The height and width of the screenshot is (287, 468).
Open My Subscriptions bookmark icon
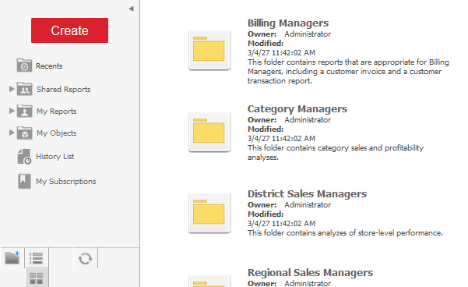click(24, 181)
